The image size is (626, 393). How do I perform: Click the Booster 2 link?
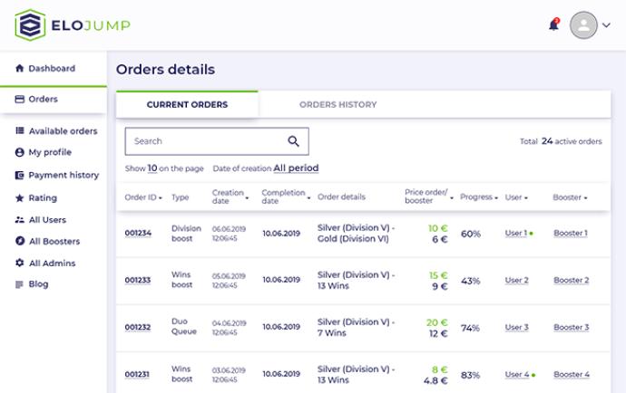coord(571,281)
